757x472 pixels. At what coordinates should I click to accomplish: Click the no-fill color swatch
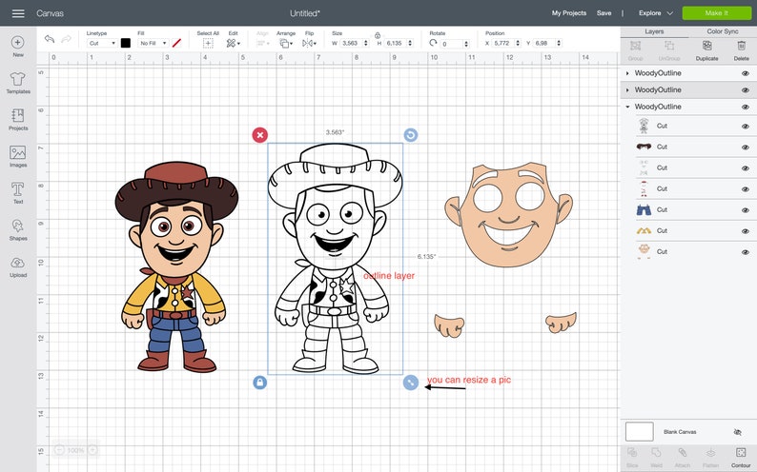coord(176,43)
